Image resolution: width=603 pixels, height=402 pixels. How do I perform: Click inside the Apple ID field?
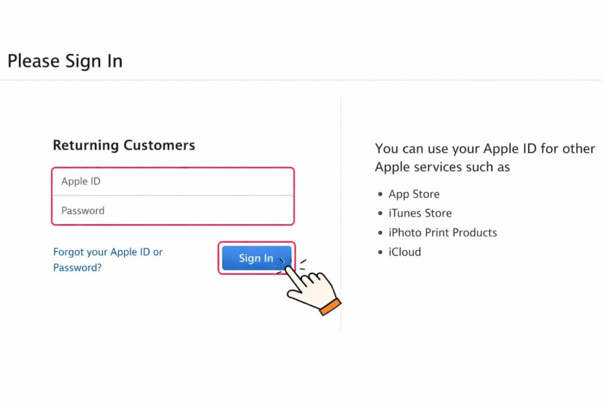173,181
